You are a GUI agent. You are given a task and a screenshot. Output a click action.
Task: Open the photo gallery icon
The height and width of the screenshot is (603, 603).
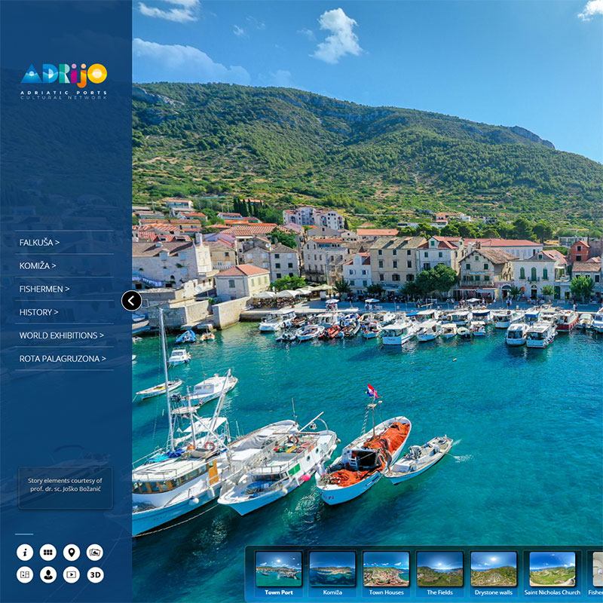coord(95,552)
